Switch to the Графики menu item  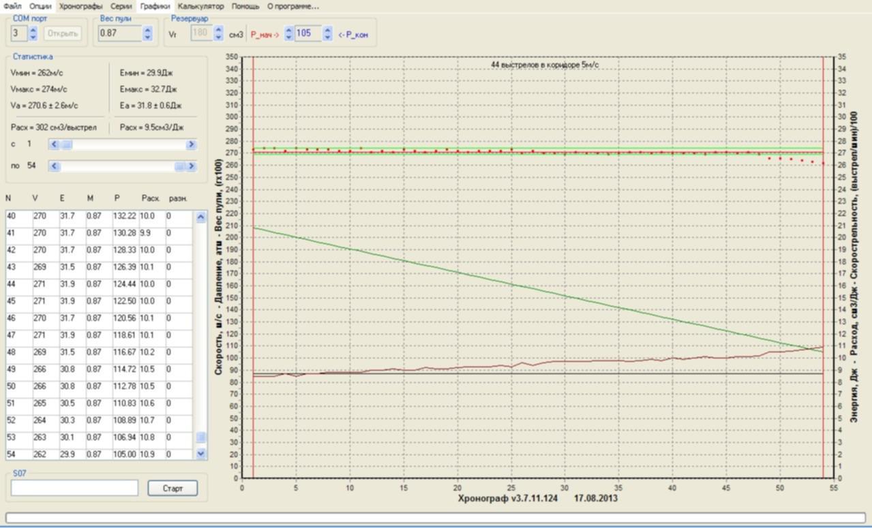pos(155,6)
